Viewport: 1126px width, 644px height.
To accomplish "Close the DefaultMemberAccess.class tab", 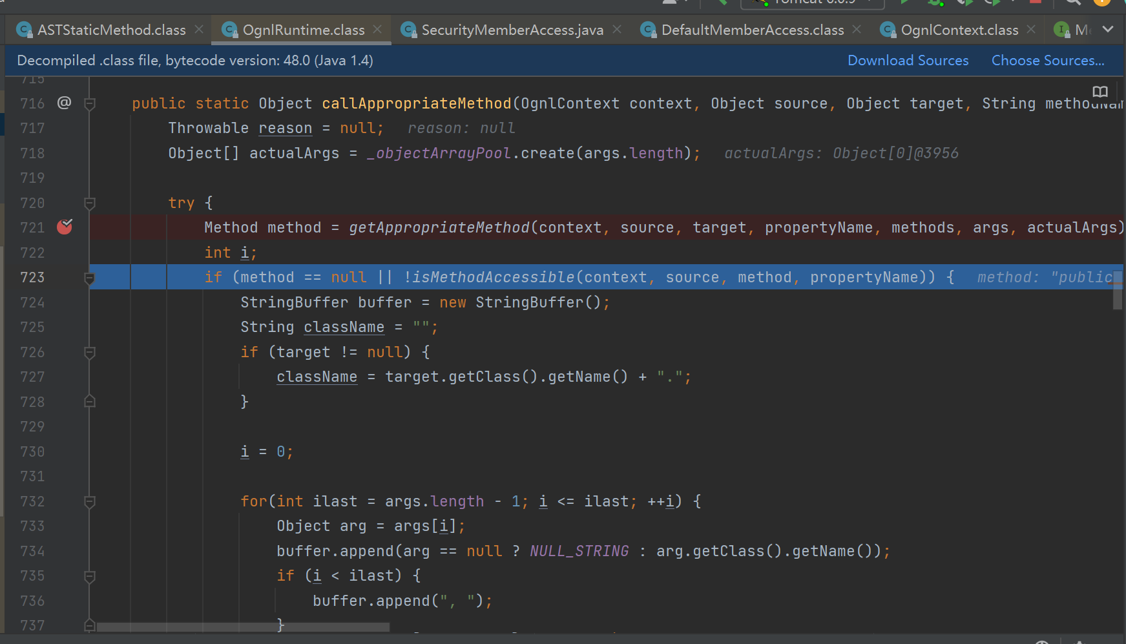I will pos(857,30).
